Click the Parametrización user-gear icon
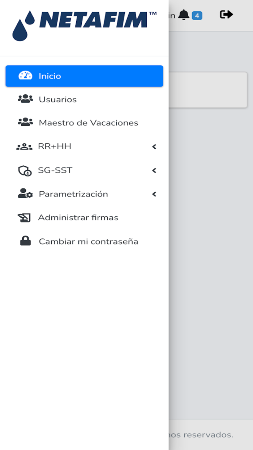 coord(25,194)
